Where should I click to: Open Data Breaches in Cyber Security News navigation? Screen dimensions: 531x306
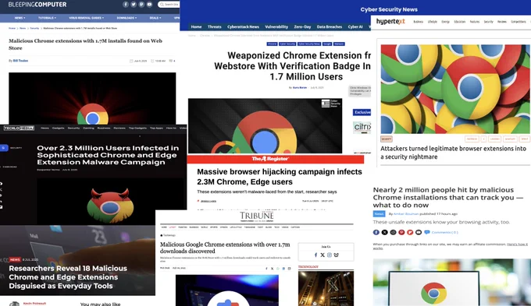pyautogui.click(x=330, y=26)
